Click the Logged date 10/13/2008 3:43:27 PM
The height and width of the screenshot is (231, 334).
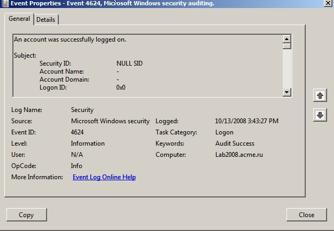246,121
